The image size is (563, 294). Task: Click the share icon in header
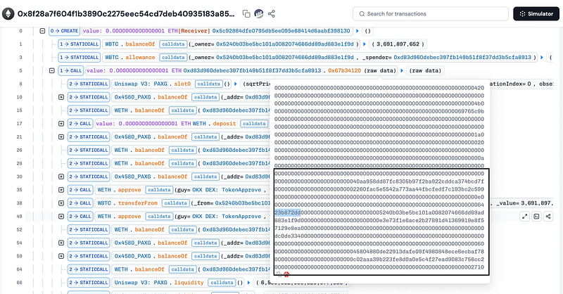click(272, 13)
